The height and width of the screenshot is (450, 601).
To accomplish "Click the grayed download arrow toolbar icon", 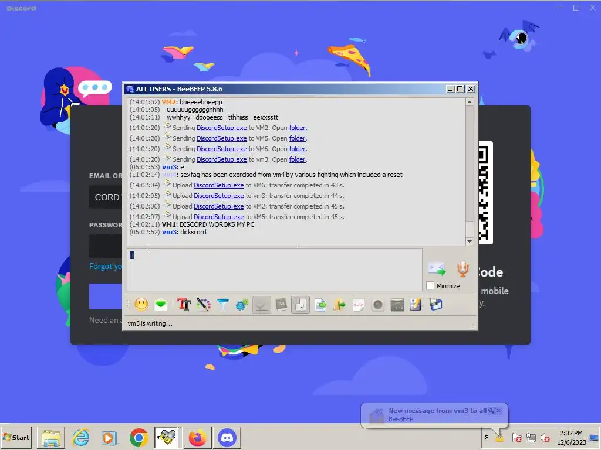I will [x=261, y=305].
